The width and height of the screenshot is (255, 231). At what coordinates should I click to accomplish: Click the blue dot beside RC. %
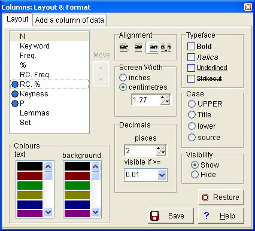(15, 84)
